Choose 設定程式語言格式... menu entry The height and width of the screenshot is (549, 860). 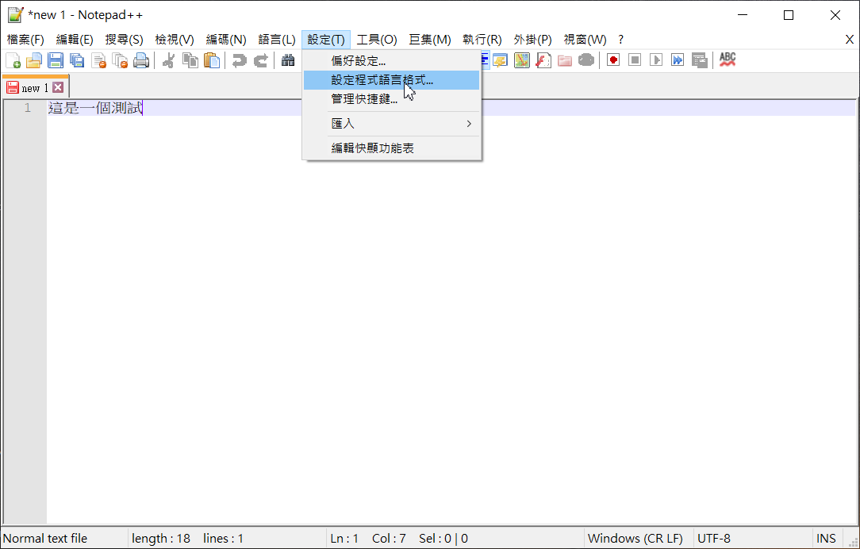pos(392,80)
